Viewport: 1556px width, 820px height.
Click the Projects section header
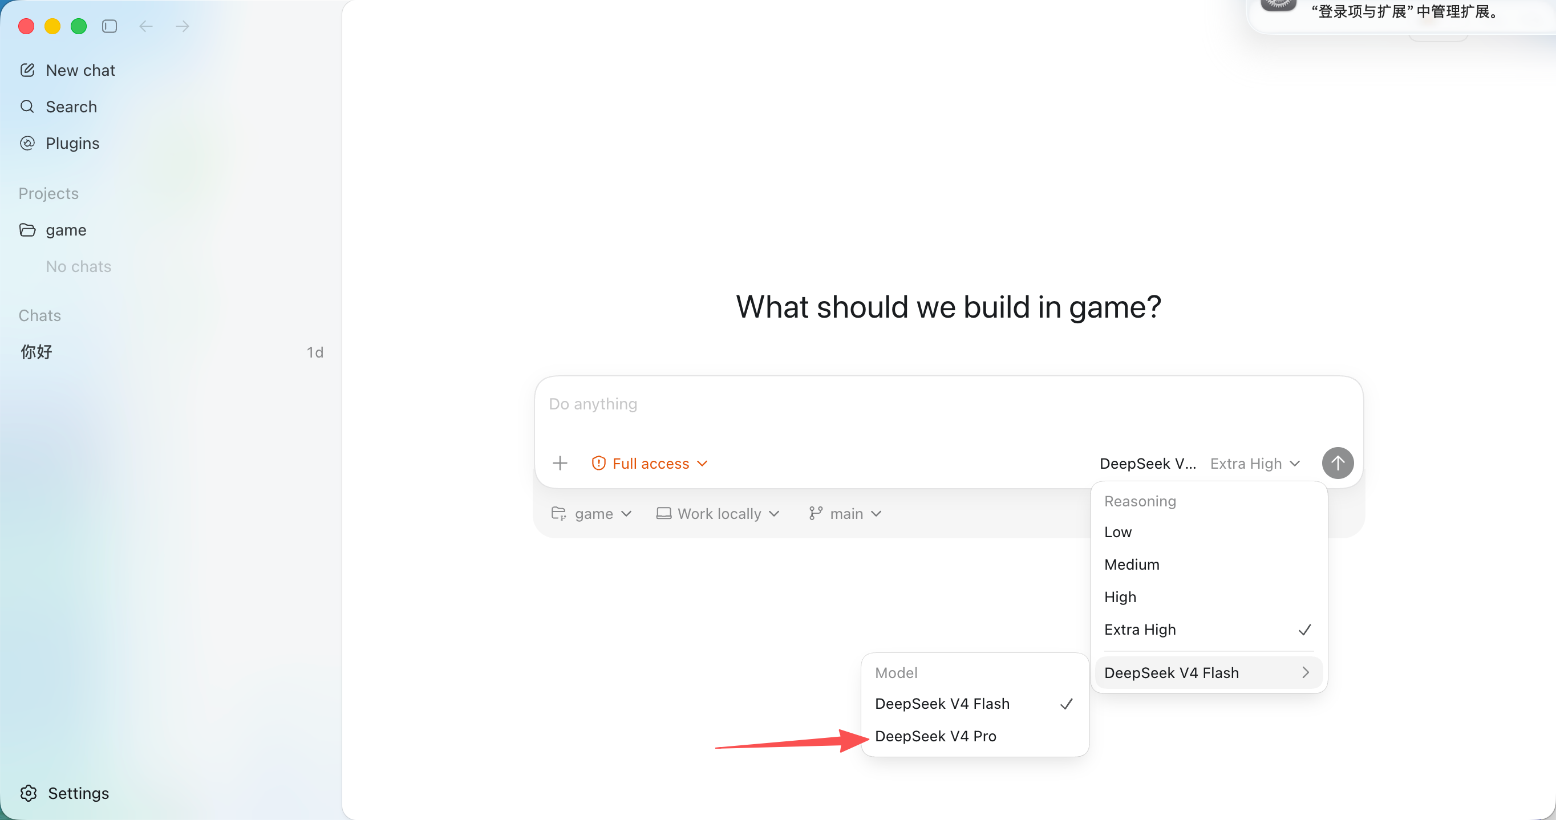click(x=48, y=193)
